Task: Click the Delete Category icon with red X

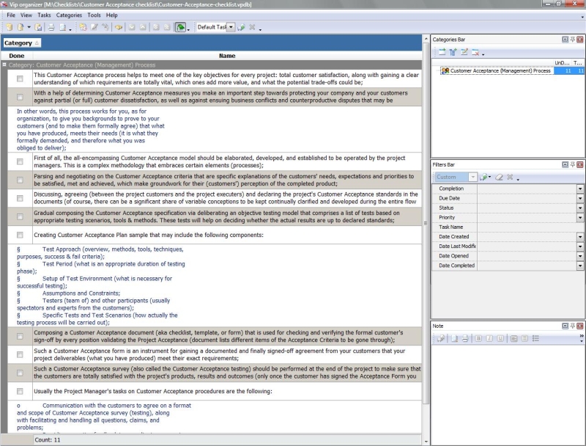Action: point(475,52)
